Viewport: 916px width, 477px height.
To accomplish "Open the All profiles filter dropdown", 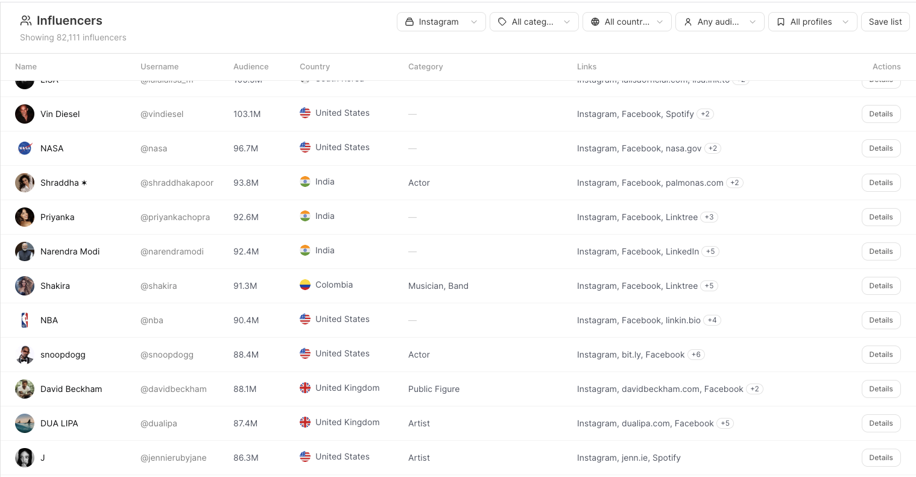I will (x=813, y=22).
